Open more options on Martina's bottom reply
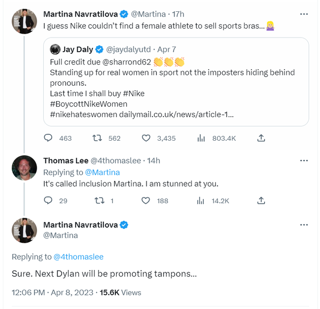This screenshot has height=309, width=320. [304, 225]
